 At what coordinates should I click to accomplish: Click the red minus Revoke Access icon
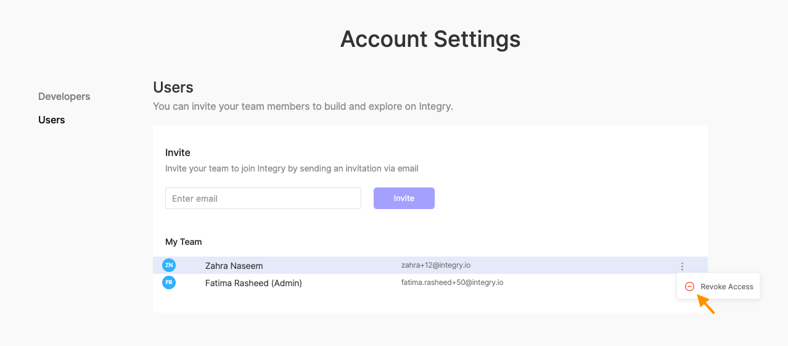[690, 287]
